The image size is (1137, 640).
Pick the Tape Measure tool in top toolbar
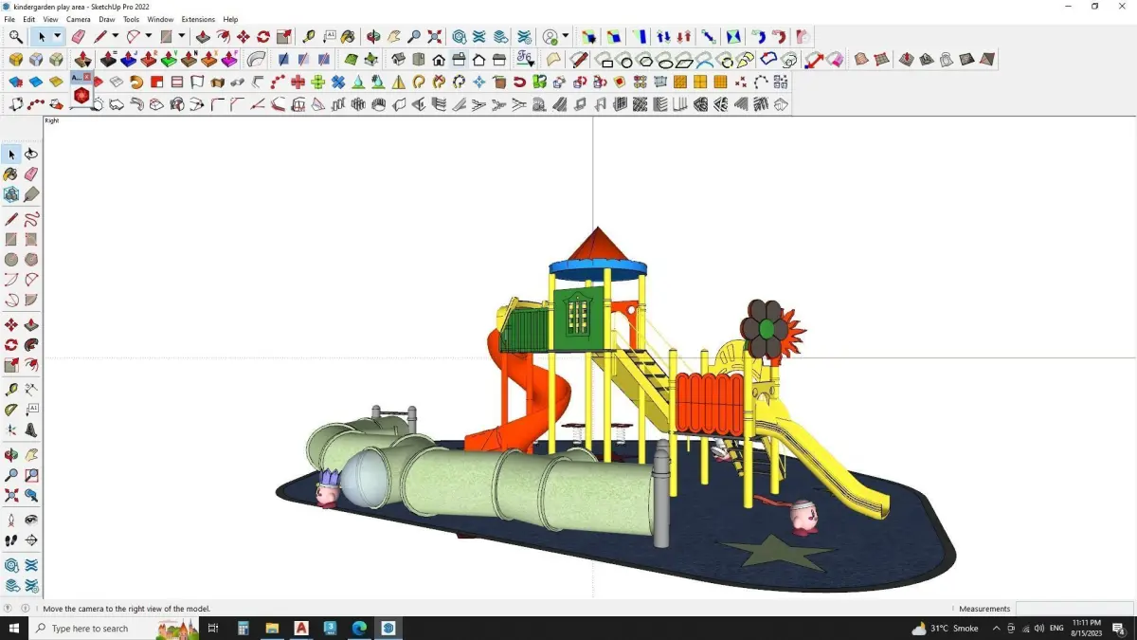(309, 37)
